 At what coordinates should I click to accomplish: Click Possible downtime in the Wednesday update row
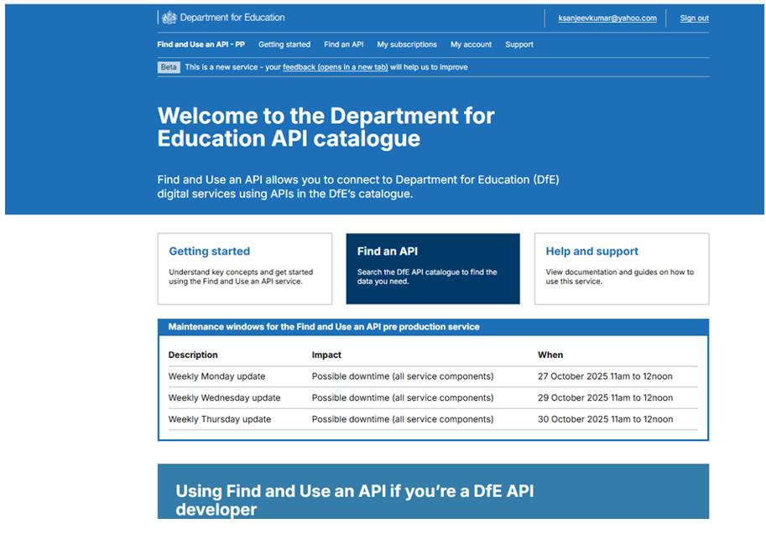pyautogui.click(x=403, y=398)
